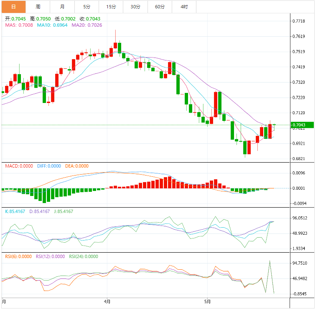This screenshot has width=318, height=311.
Task: Switch to the 5分 chart tab
Action: [x=86, y=7]
